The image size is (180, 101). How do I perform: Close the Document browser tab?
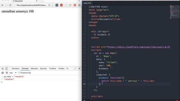click(37, 1)
